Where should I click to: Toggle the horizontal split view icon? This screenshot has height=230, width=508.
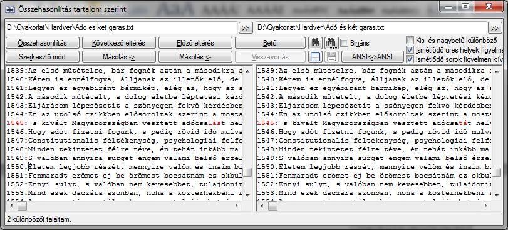tap(314, 57)
